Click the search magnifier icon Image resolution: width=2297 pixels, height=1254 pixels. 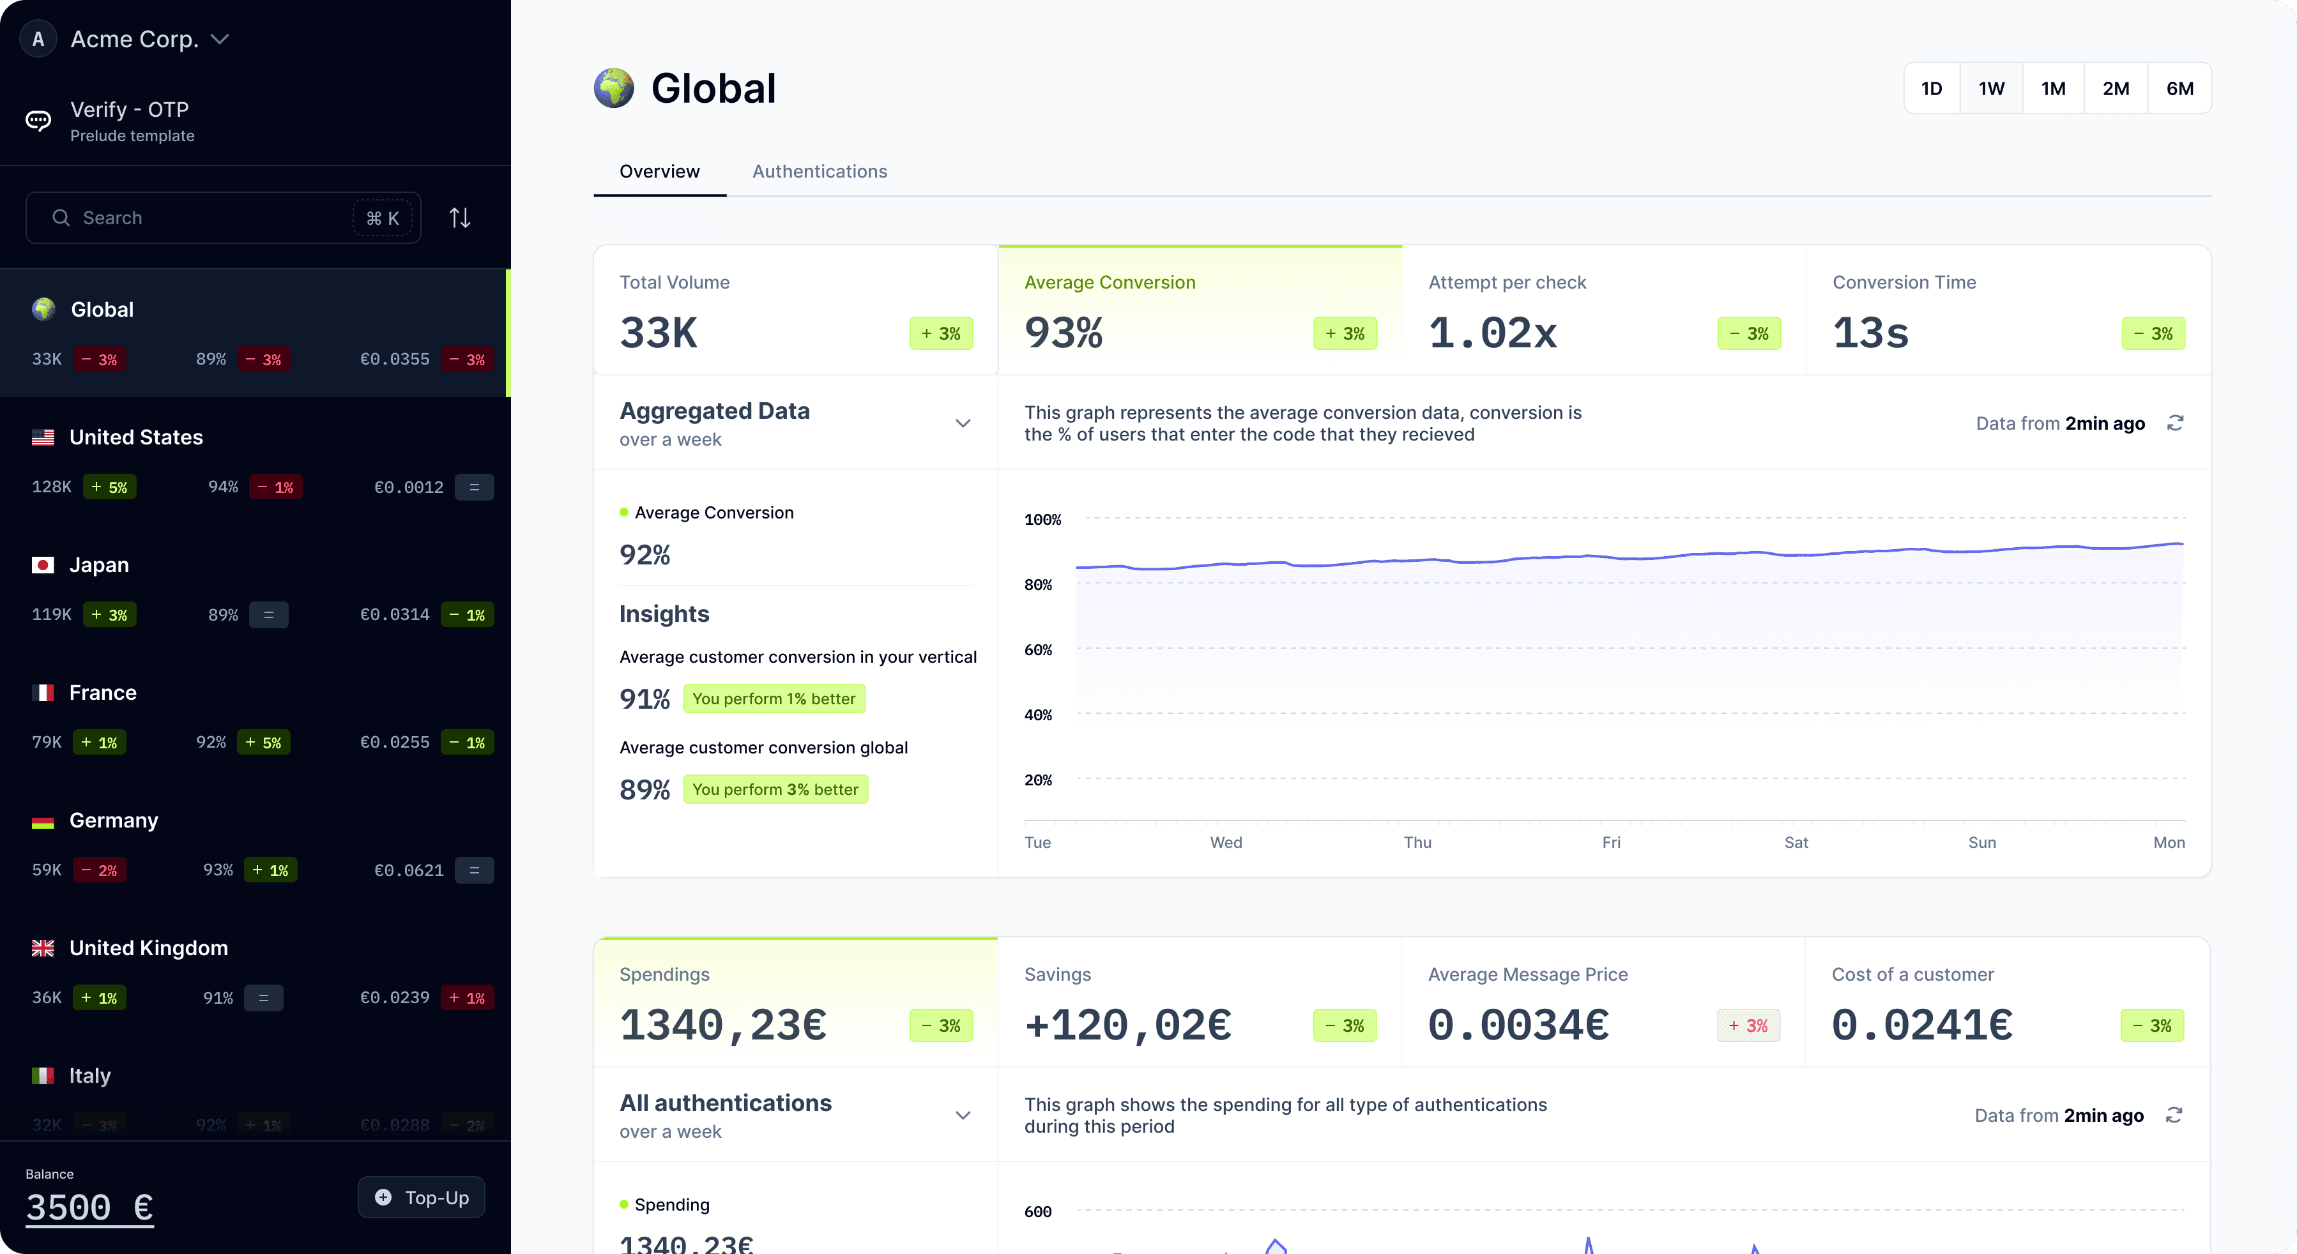(61, 218)
